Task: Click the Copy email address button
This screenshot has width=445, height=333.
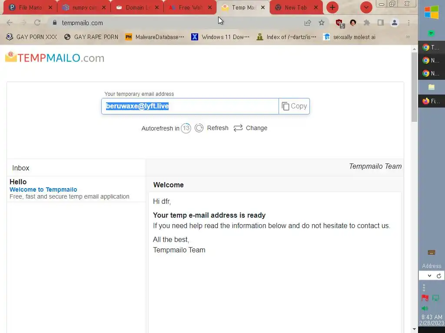Action: click(x=294, y=106)
